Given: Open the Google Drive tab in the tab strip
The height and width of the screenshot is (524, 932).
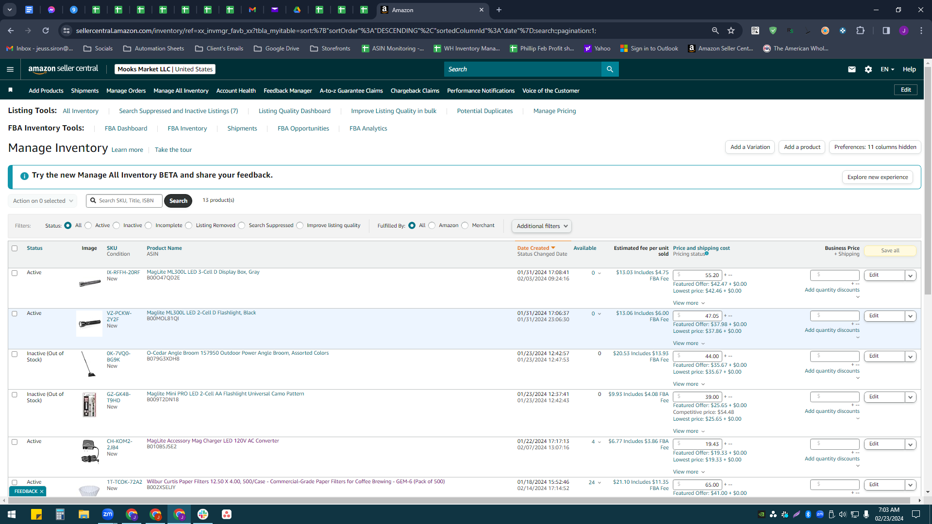Looking at the screenshot, I should pos(297,10).
